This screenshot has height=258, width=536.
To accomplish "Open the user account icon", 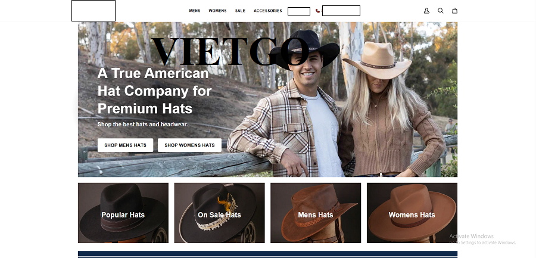I will 426,11.
